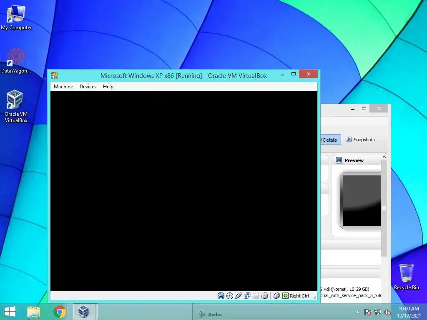Minimize the Windows XP VM window
Viewport: 427px width, 320px height.
click(282, 74)
